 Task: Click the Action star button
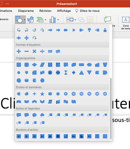90,20
